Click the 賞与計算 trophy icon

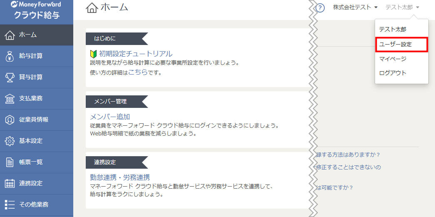click(x=10, y=77)
